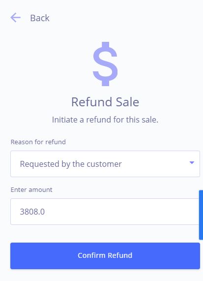Screen dimensions: 203x281
Task: Submit the refund with the blue button
Action: pyautogui.click(x=105, y=256)
